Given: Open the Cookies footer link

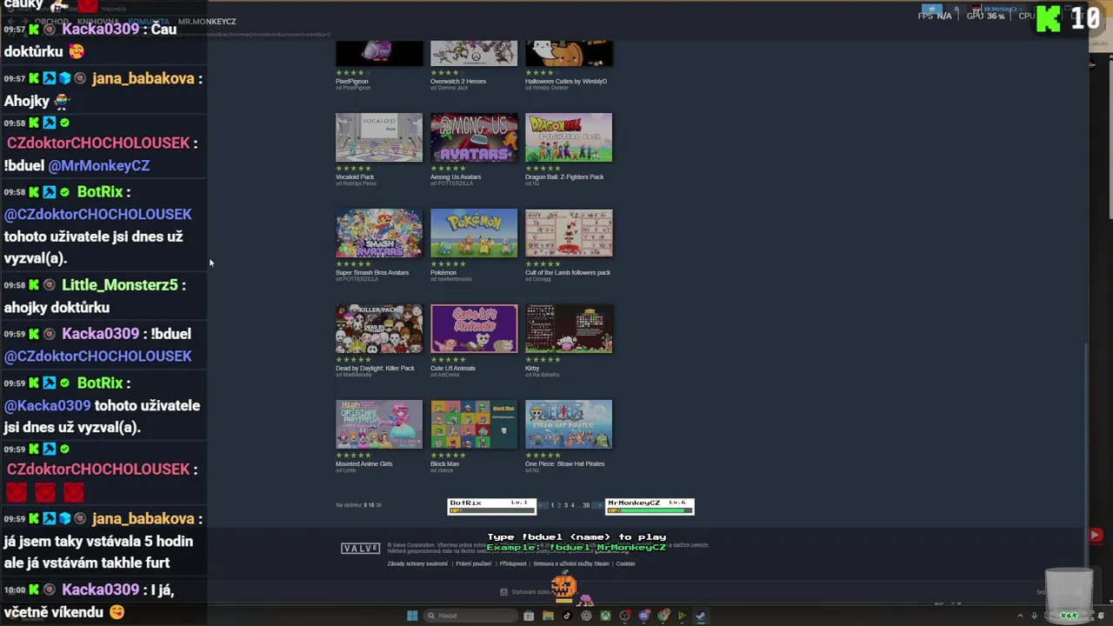Looking at the screenshot, I should [x=626, y=563].
